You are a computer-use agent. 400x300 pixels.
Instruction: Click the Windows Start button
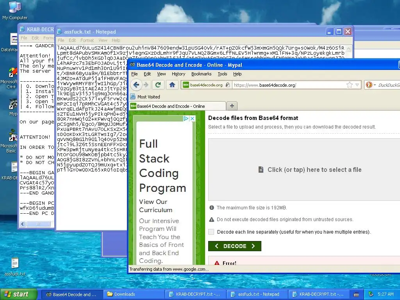(19, 294)
